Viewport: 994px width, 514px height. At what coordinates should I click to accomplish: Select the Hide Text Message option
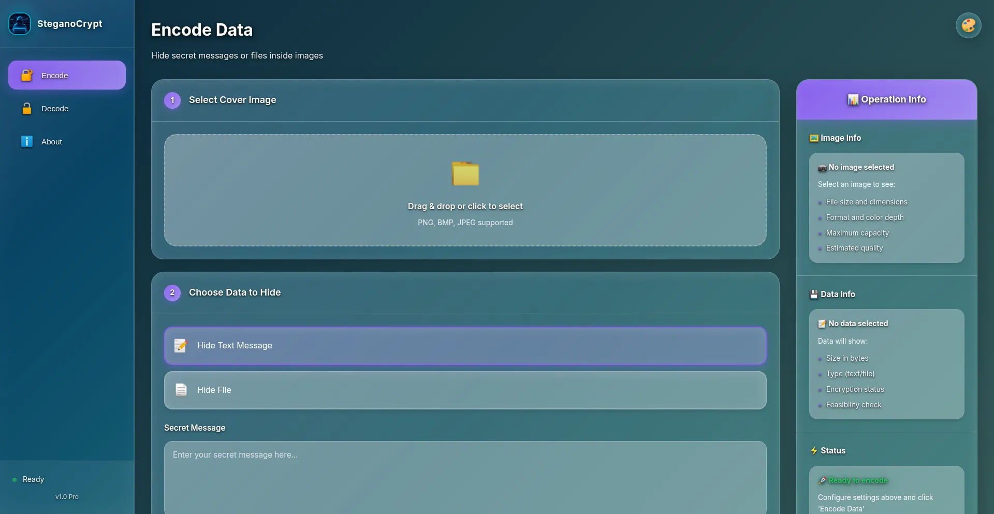point(465,346)
